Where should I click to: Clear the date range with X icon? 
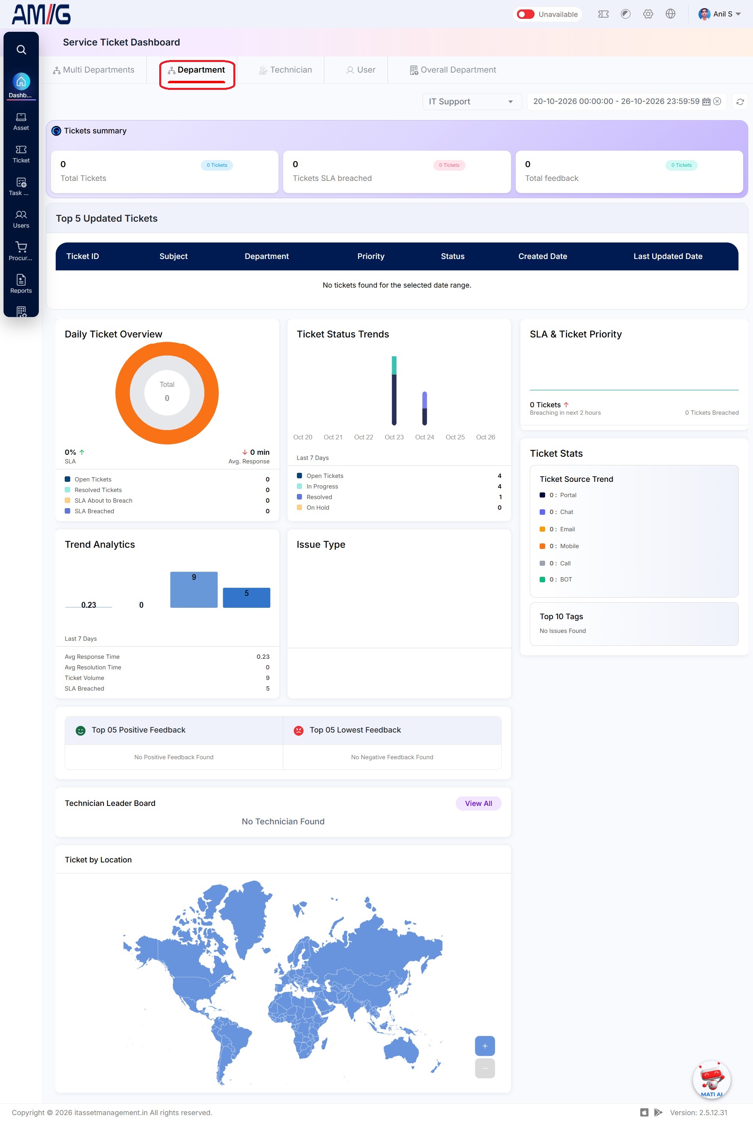(x=717, y=101)
